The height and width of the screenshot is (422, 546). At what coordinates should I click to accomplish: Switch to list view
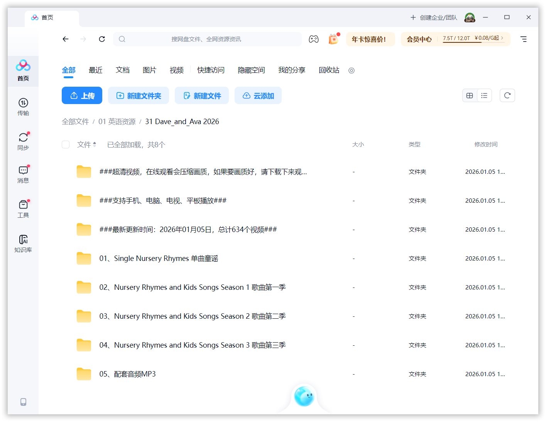484,95
